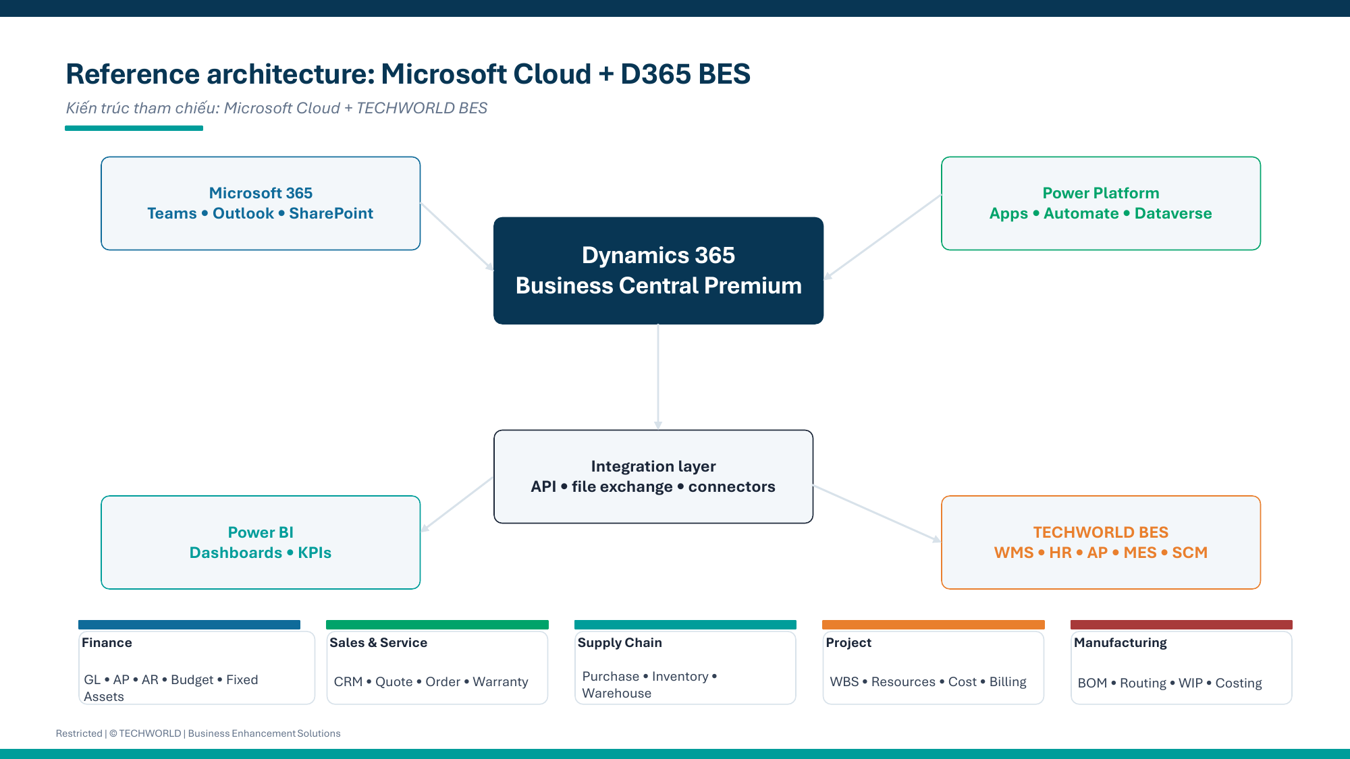Viewport: 1350px width, 759px height.
Task: Select the Microsoft 365 box
Action: click(x=261, y=203)
